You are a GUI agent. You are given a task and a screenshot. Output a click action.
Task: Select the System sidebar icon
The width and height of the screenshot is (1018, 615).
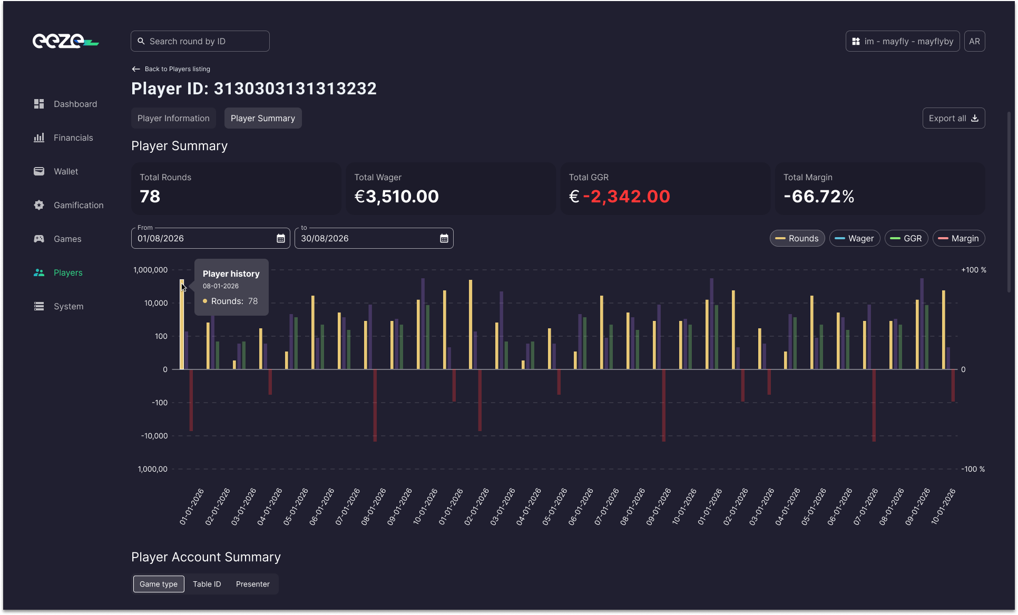(x=39, y=306)
